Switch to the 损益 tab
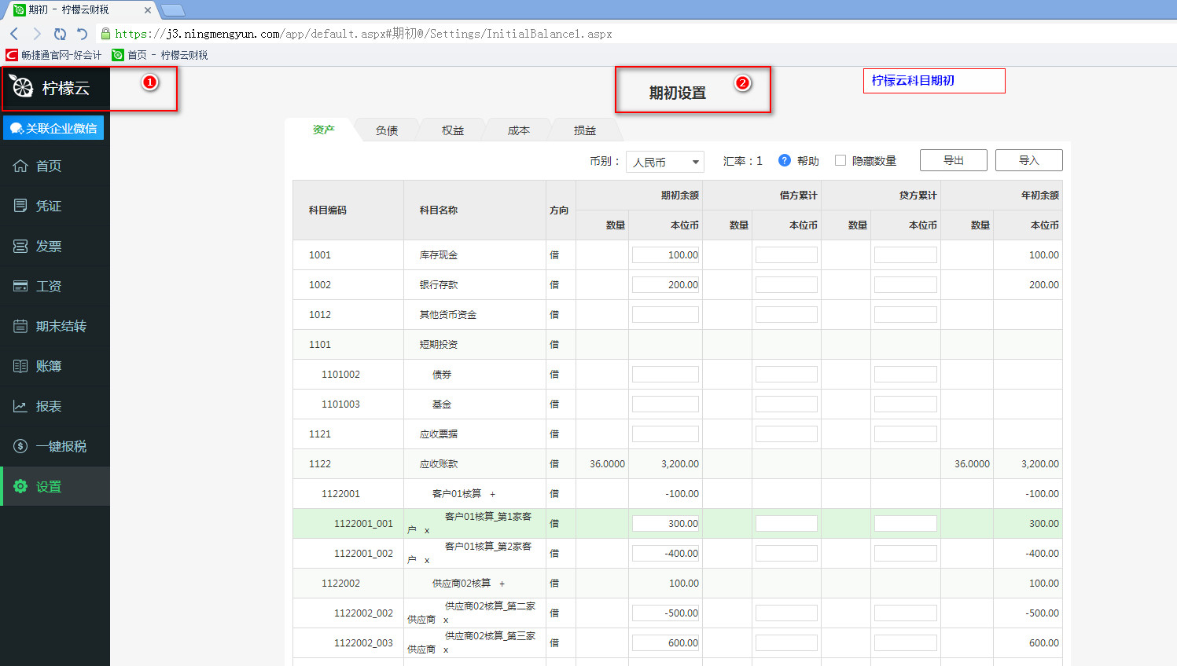This screenshot has width=1177, height=666. (x=584, y=130)
